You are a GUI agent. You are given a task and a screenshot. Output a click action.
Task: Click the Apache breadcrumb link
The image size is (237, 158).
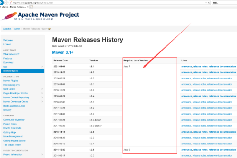pos(7,29)
